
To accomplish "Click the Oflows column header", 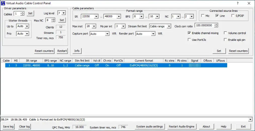I will coord(208,61).
